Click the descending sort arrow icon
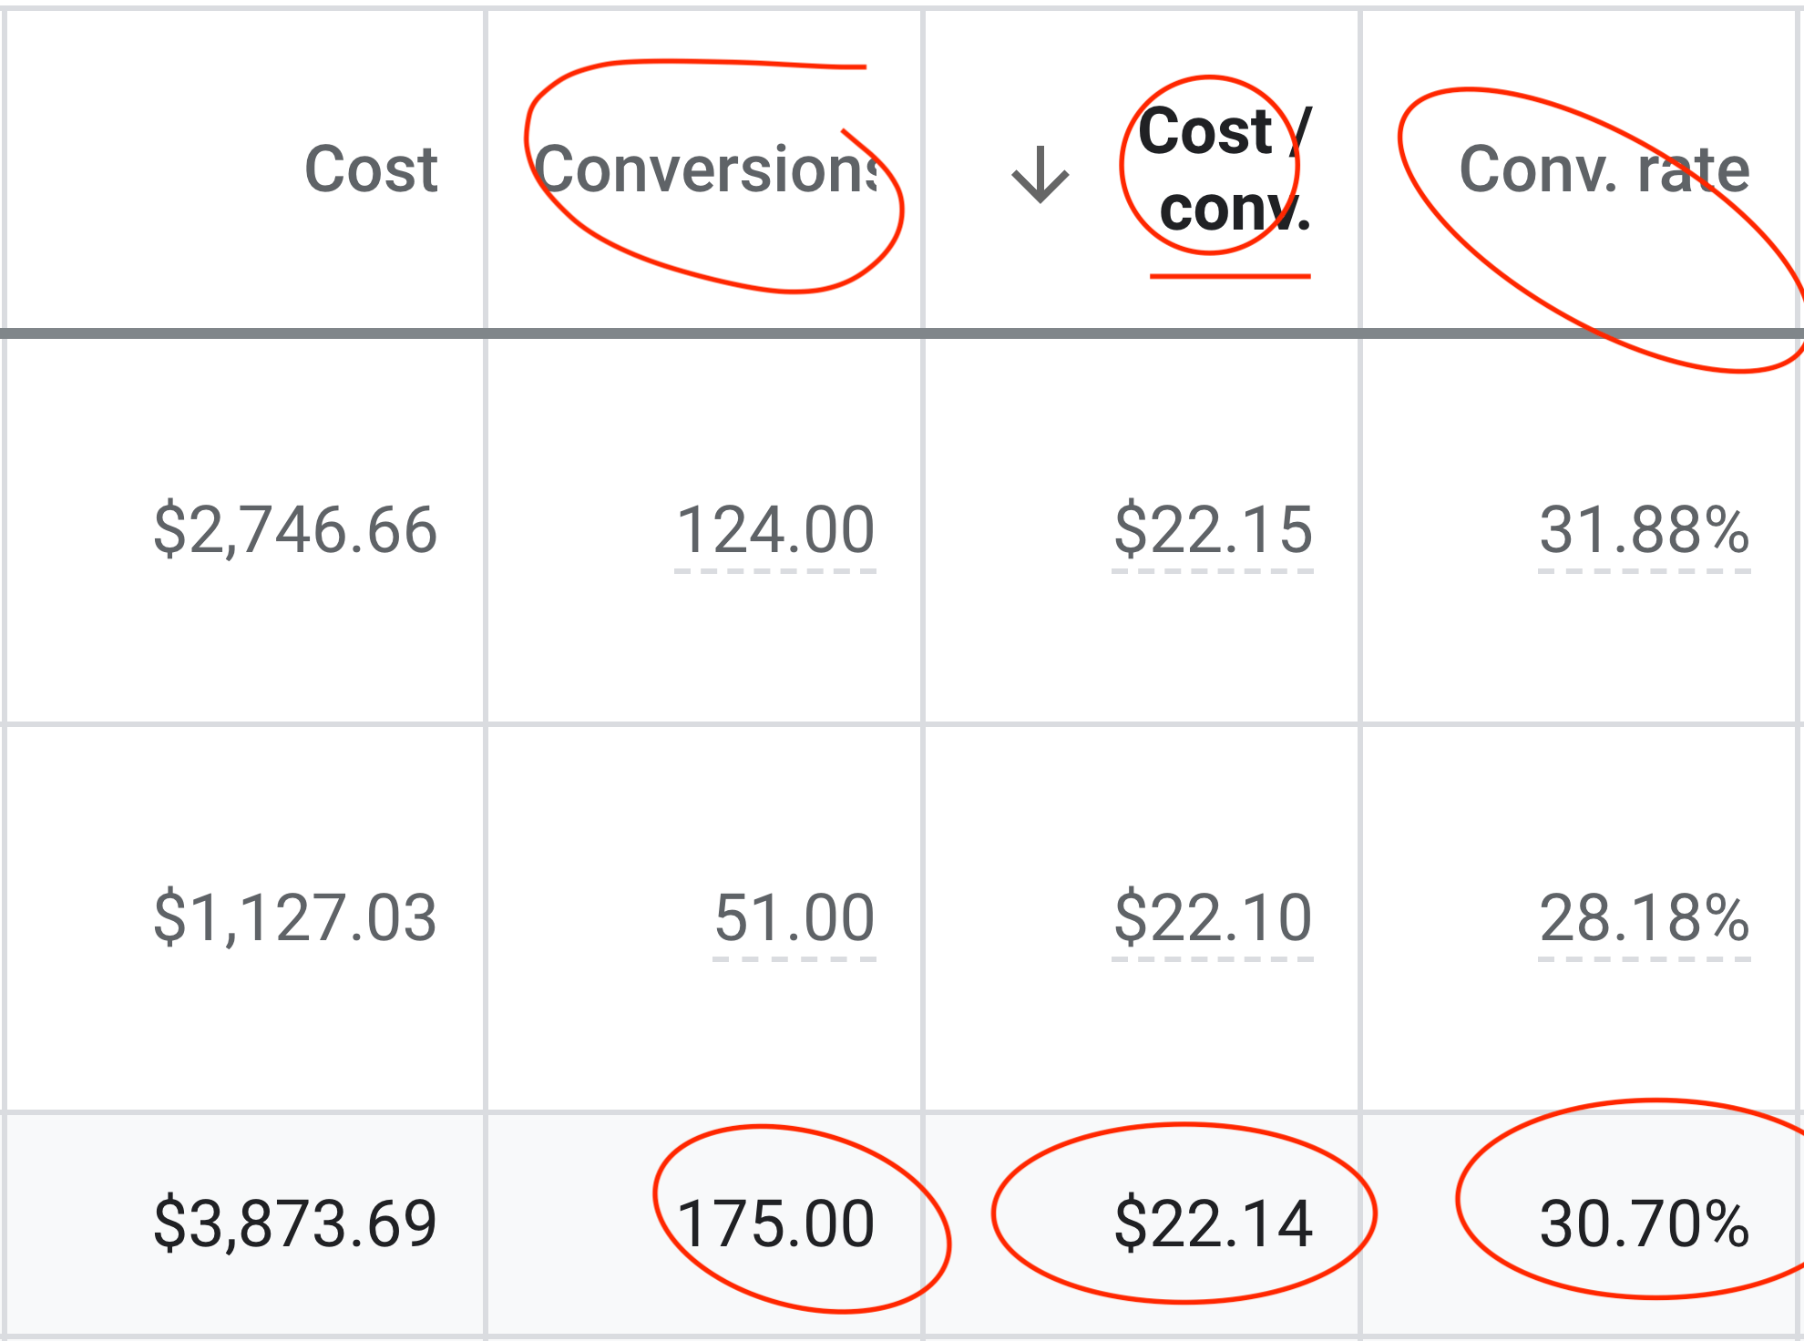The width and height of the screenshot is (1804, 1341). [1040, 174]
